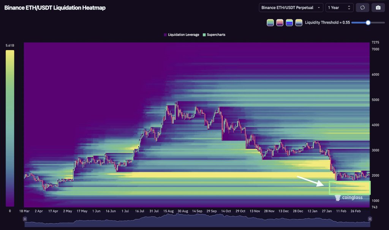This screenshot has height=230, width=389.
Task: Toggle the Liquidation Leverage legend item
Action: (181, 35)
